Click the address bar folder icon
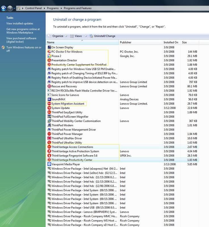 click(x=18, y=8)
